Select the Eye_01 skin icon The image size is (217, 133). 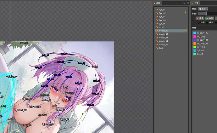[157, 10]
